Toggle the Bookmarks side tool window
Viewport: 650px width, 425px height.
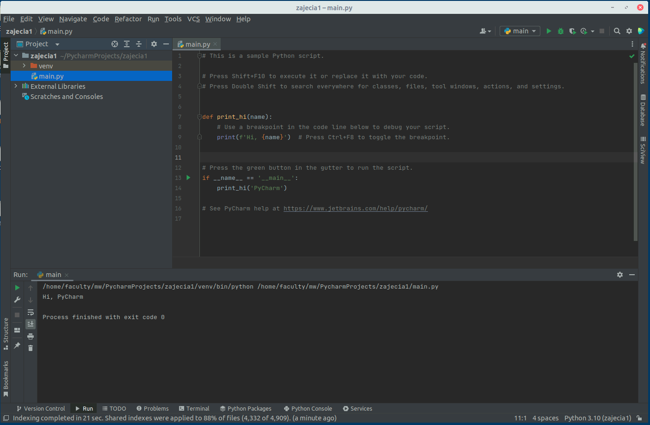point(6,379)
